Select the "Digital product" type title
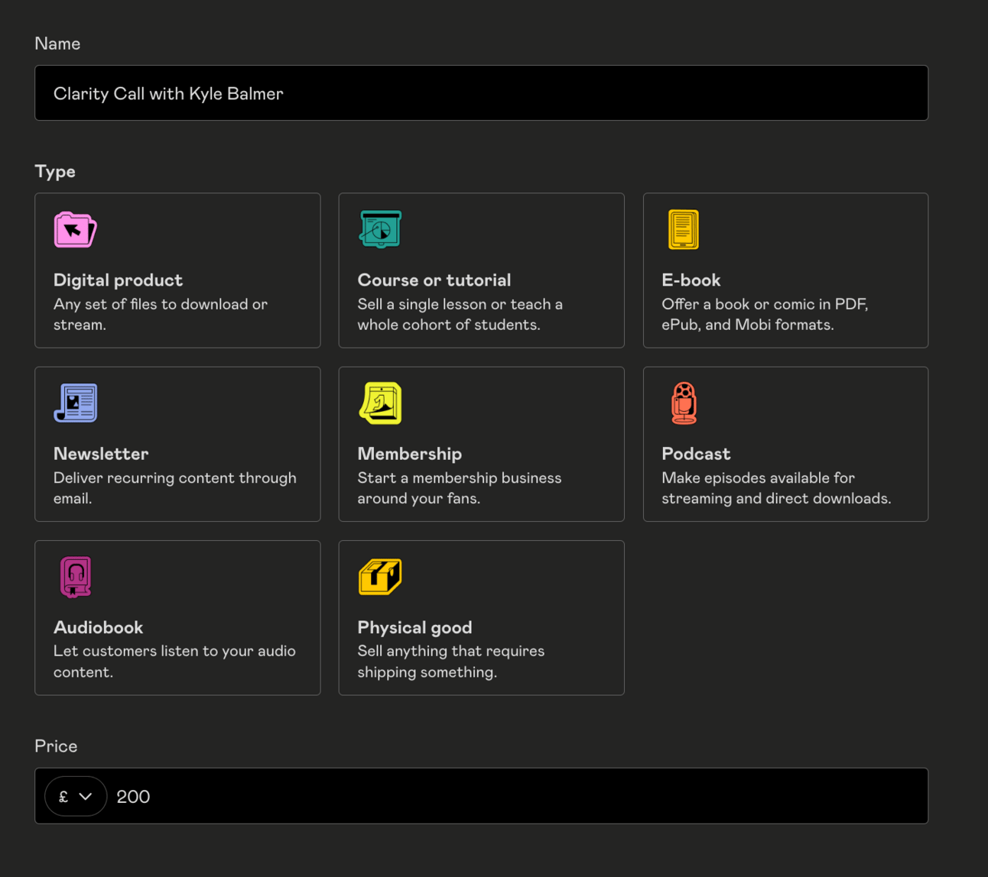 pyautogui.click(x=118, y=280)
